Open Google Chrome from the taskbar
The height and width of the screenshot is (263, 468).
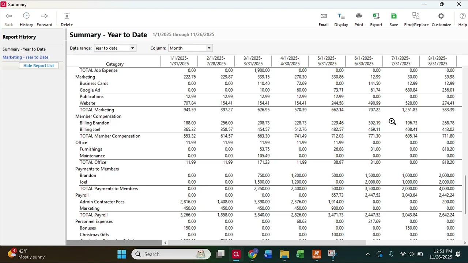[x=252, y=254]
